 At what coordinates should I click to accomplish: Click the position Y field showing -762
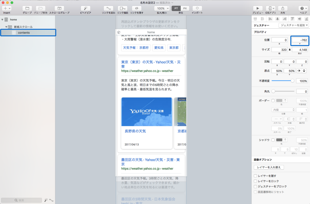[300, 40]
